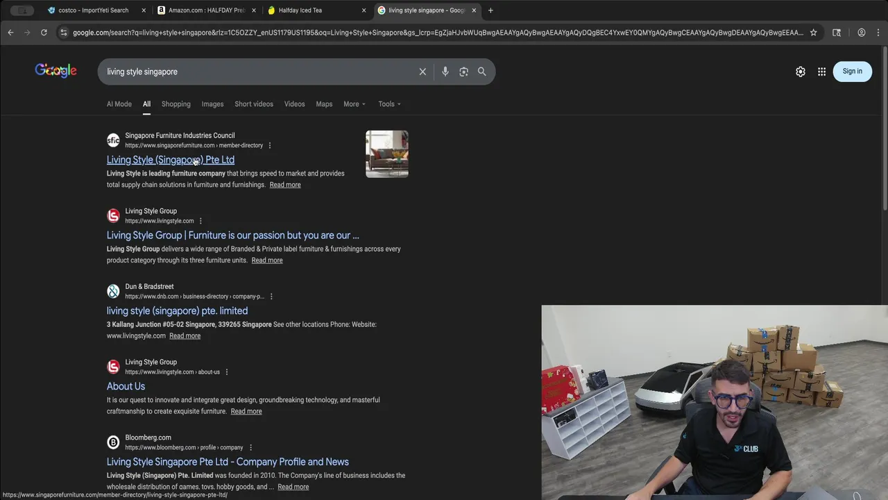Switch to the costco ImportYeti Search tab
Viewport: 888px width, 500px height.
[x=94, y=10]
